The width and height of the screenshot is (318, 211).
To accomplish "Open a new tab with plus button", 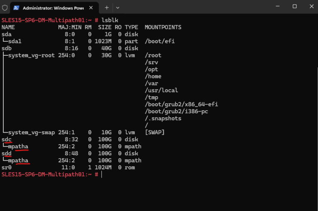I will (106, 7).
